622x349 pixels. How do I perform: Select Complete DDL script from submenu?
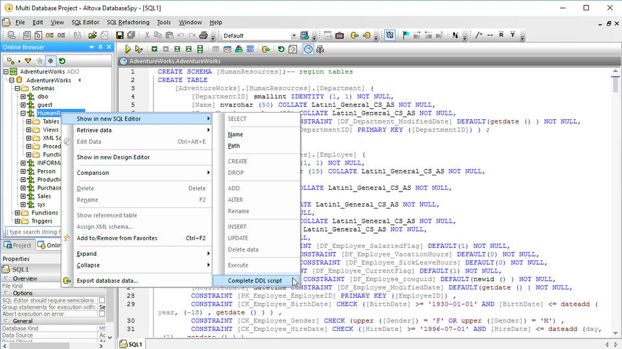[255, 280]
